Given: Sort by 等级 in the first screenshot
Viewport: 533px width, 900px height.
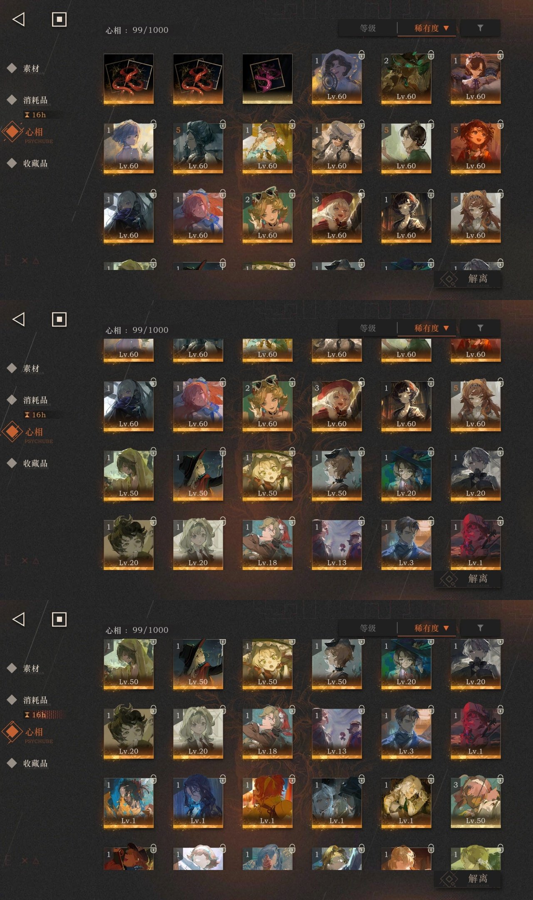Looking at the screenshot, I should point(368,28).
